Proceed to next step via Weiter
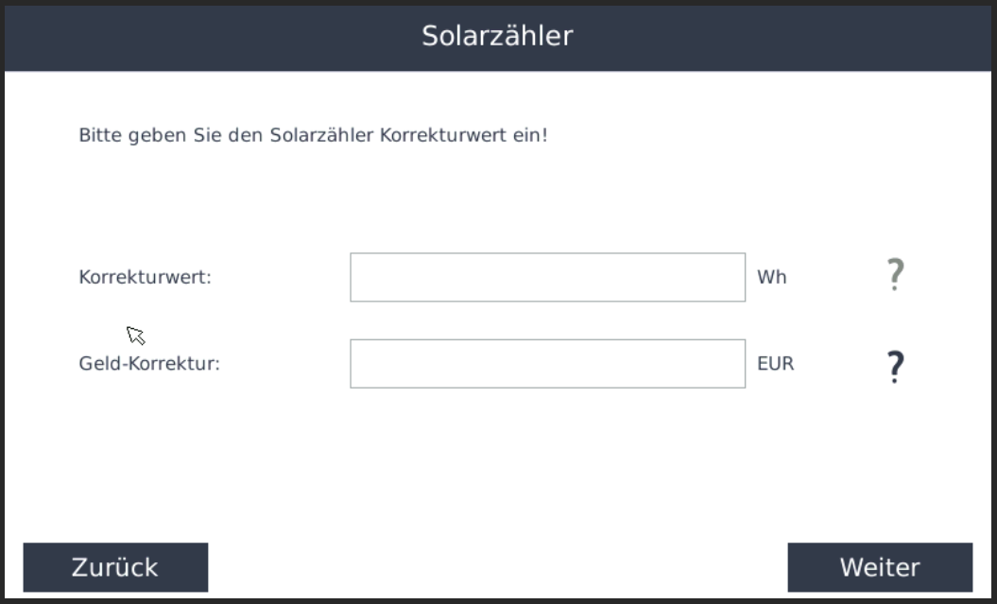Viewport: 997px width, 604px height. tap(880, 567)
